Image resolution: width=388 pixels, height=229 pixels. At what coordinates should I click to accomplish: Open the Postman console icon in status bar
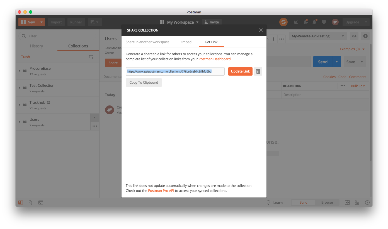click(x=40, y=203)
